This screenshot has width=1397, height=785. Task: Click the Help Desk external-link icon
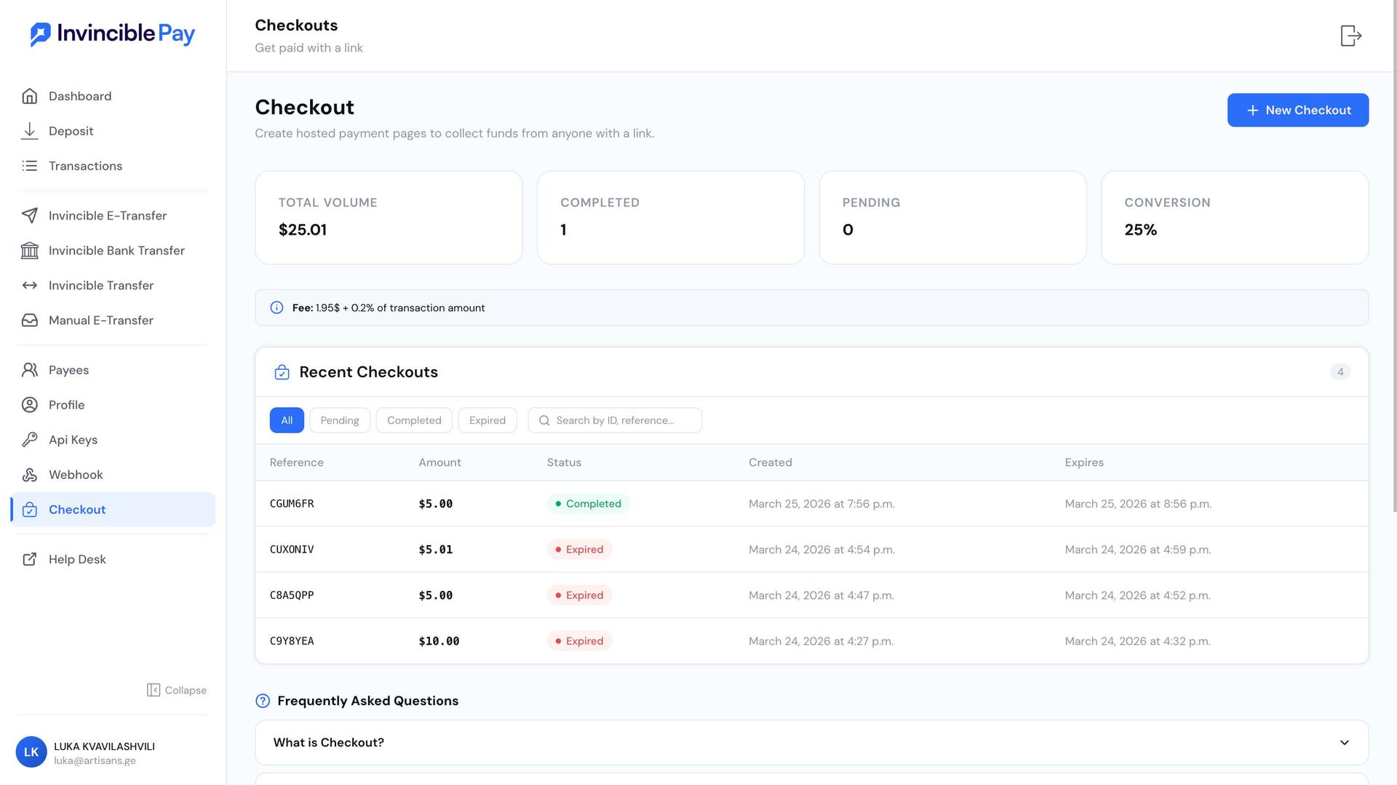point(30,559)
